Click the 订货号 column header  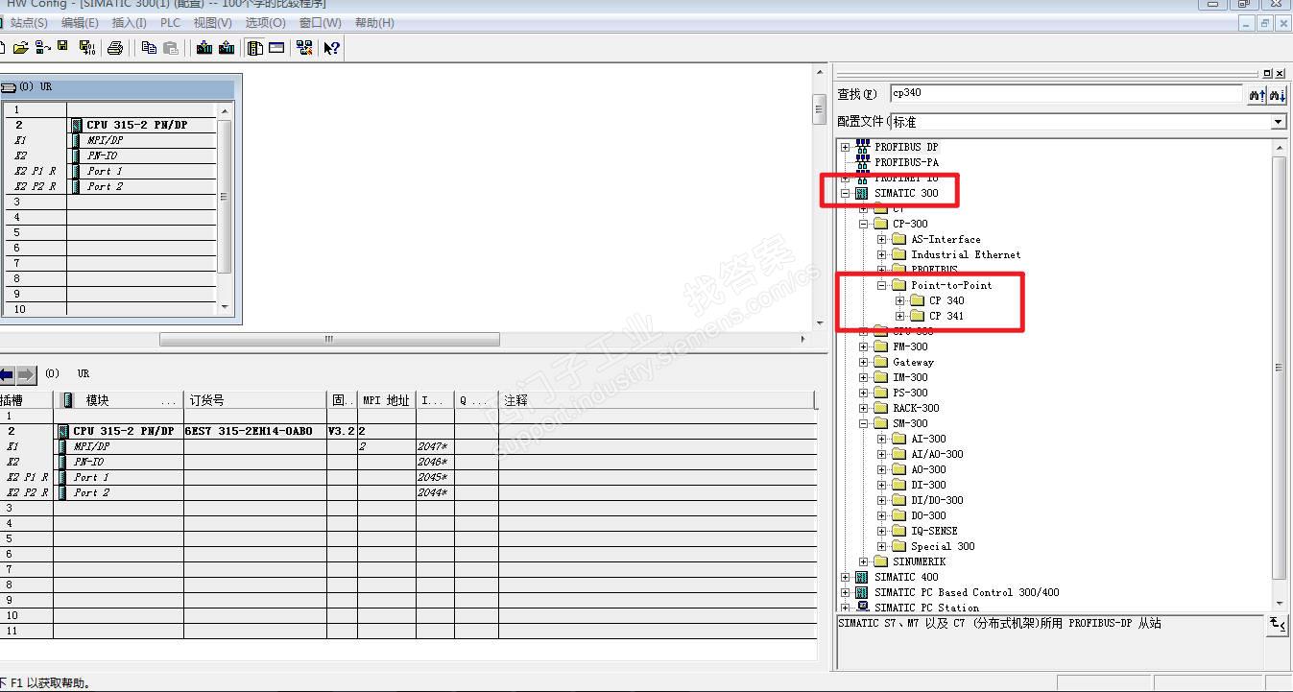[255, 400]
